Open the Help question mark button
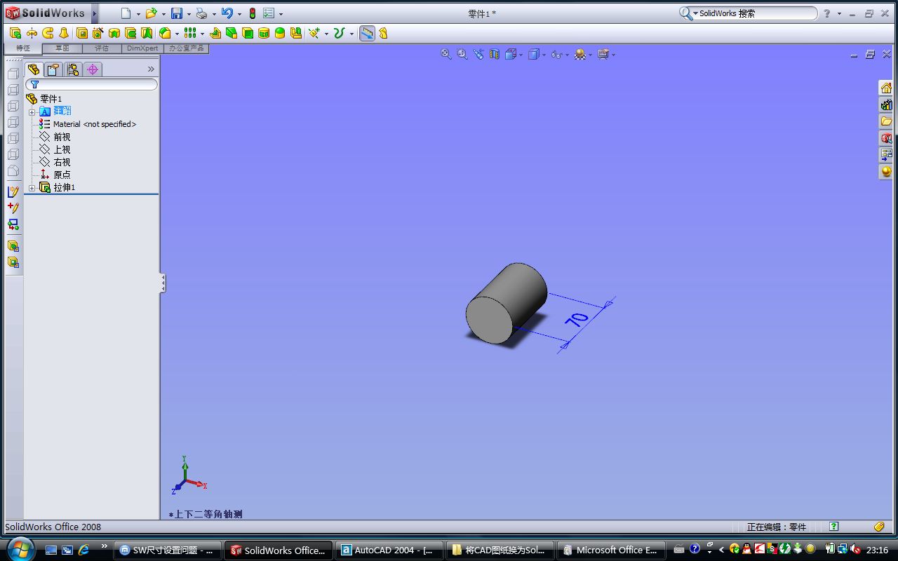Image resolution: width=898 pixels, height=561 pixels. [827, 13]
